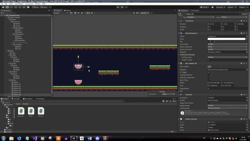Select the Rotate tool in toolbar

point(11,7)
